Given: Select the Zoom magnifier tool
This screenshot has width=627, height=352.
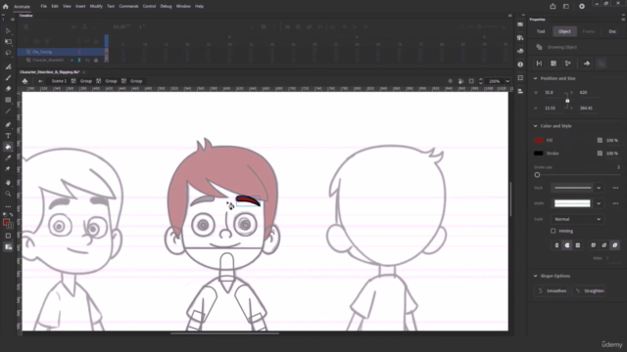Looking at the screenshot, I should (8, 194).
